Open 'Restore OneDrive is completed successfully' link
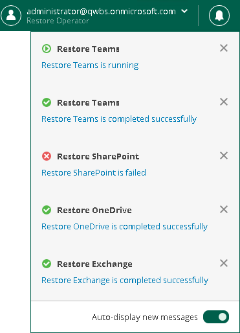Image resolution: width=240 pixels, height=333 pixels. (124, 227)
